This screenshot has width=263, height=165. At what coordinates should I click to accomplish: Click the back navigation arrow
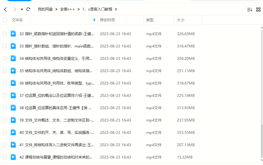(5, 9)
